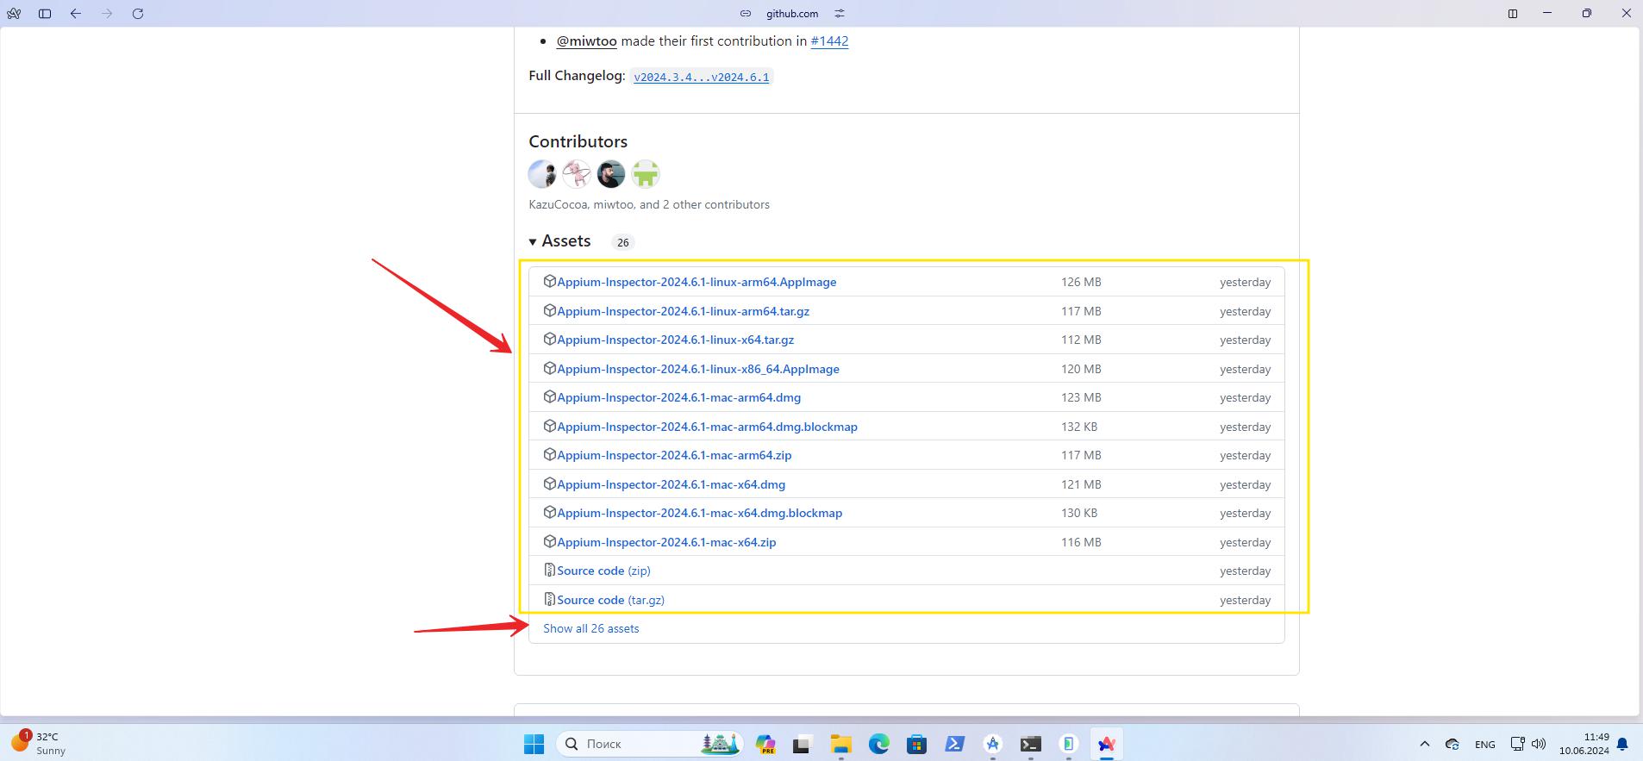Viewport: 1643px width, 761px height.
Task: Toggle the browser sidebar panel icon
Action: tap(45, 14)
